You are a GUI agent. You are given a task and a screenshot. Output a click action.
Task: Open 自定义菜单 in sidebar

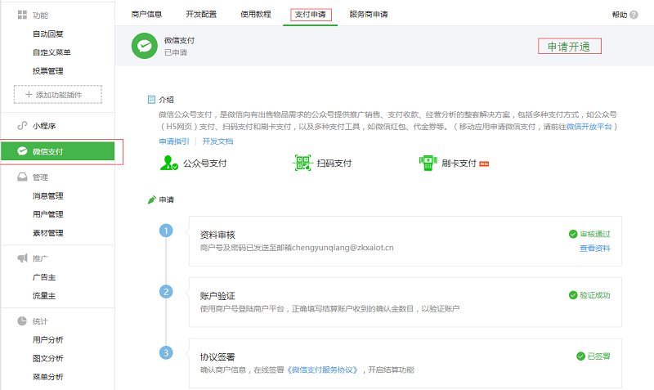pyautogui.click(x=52, y=52)
